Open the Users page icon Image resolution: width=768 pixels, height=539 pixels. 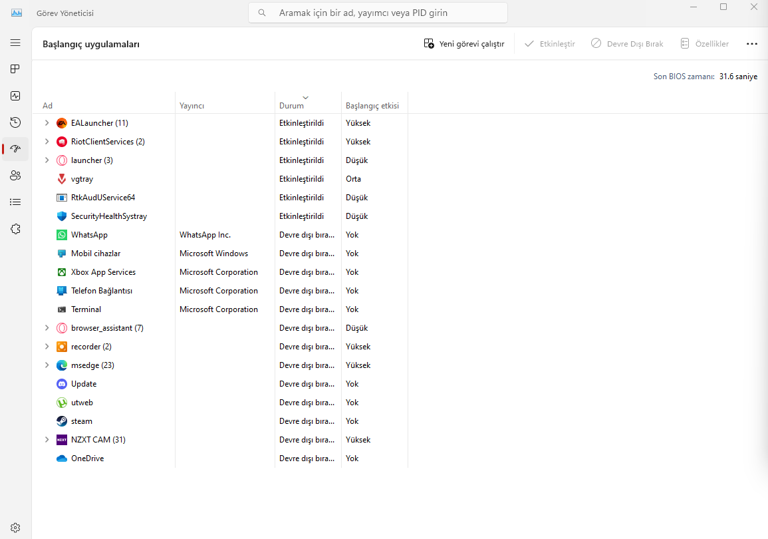click(x=15, y=176)
